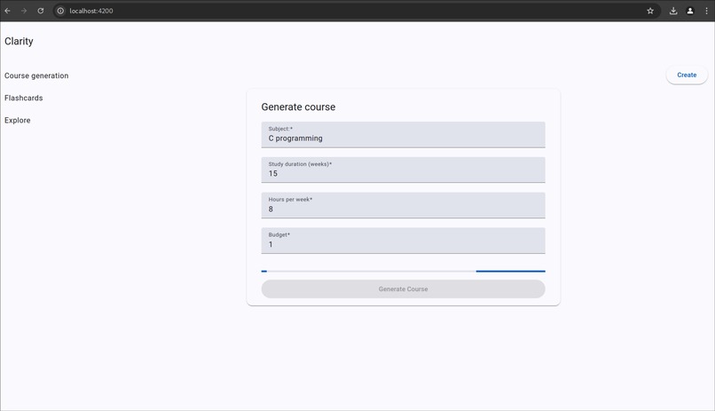This screenshot has height=411, width=715.
Task: Click the Generate course heading
Action: pos(298,107)
